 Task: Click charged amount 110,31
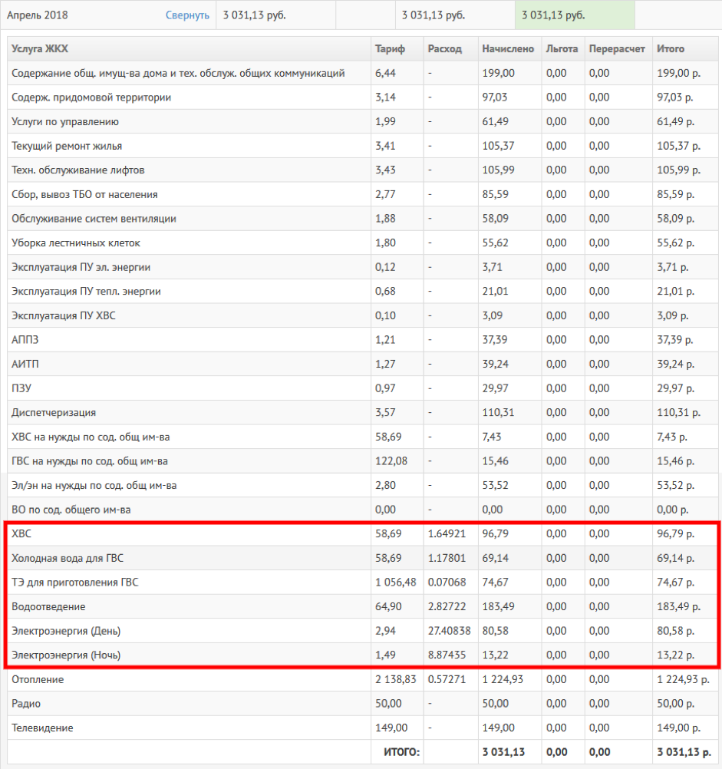[498, 412]
